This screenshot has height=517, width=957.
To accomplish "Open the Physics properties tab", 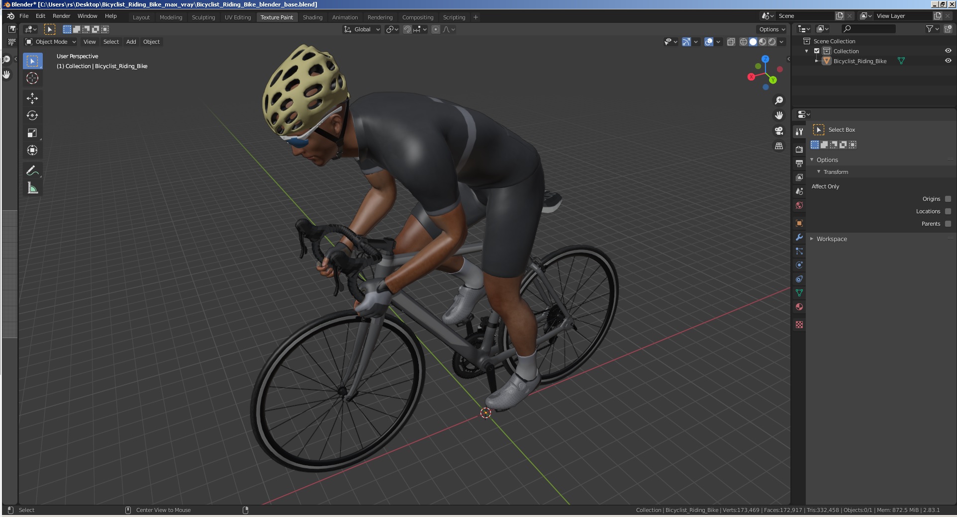I will (799, 265).
